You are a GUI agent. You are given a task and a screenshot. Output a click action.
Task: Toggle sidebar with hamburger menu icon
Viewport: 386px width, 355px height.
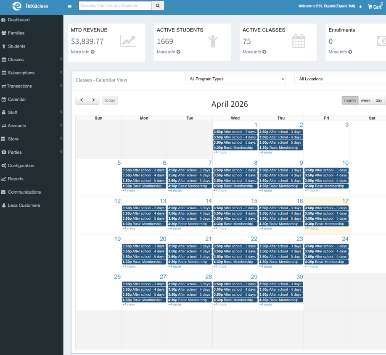pos(70,6)
